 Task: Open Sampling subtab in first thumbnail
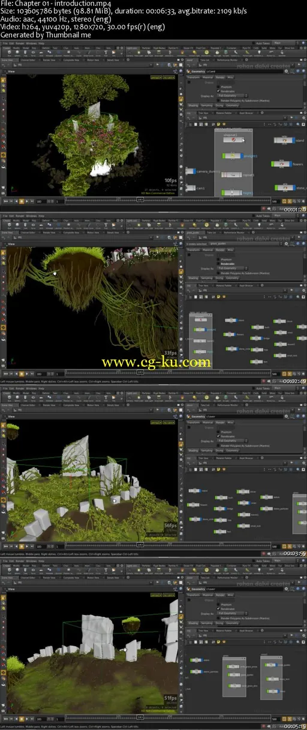click(x=206, y=105)
